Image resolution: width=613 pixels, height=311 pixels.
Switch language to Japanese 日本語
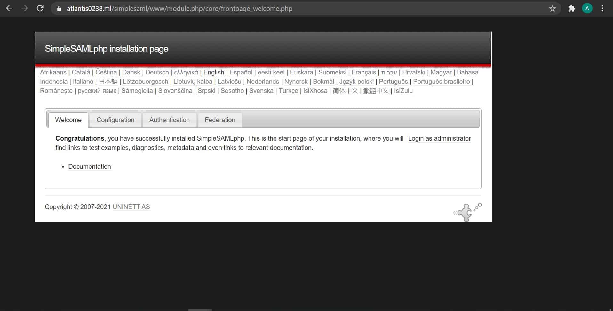click(108, 82)
